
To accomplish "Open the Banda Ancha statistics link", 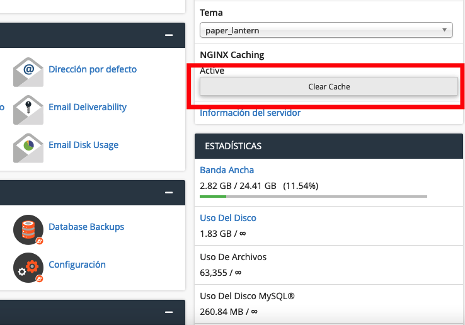I will (x=227, y=170).
